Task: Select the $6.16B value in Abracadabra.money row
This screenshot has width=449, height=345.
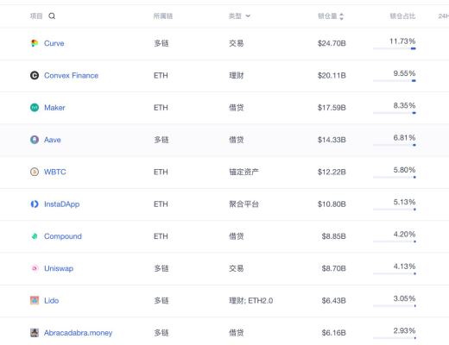Action: pyautogui.click(x=333, y=333)
